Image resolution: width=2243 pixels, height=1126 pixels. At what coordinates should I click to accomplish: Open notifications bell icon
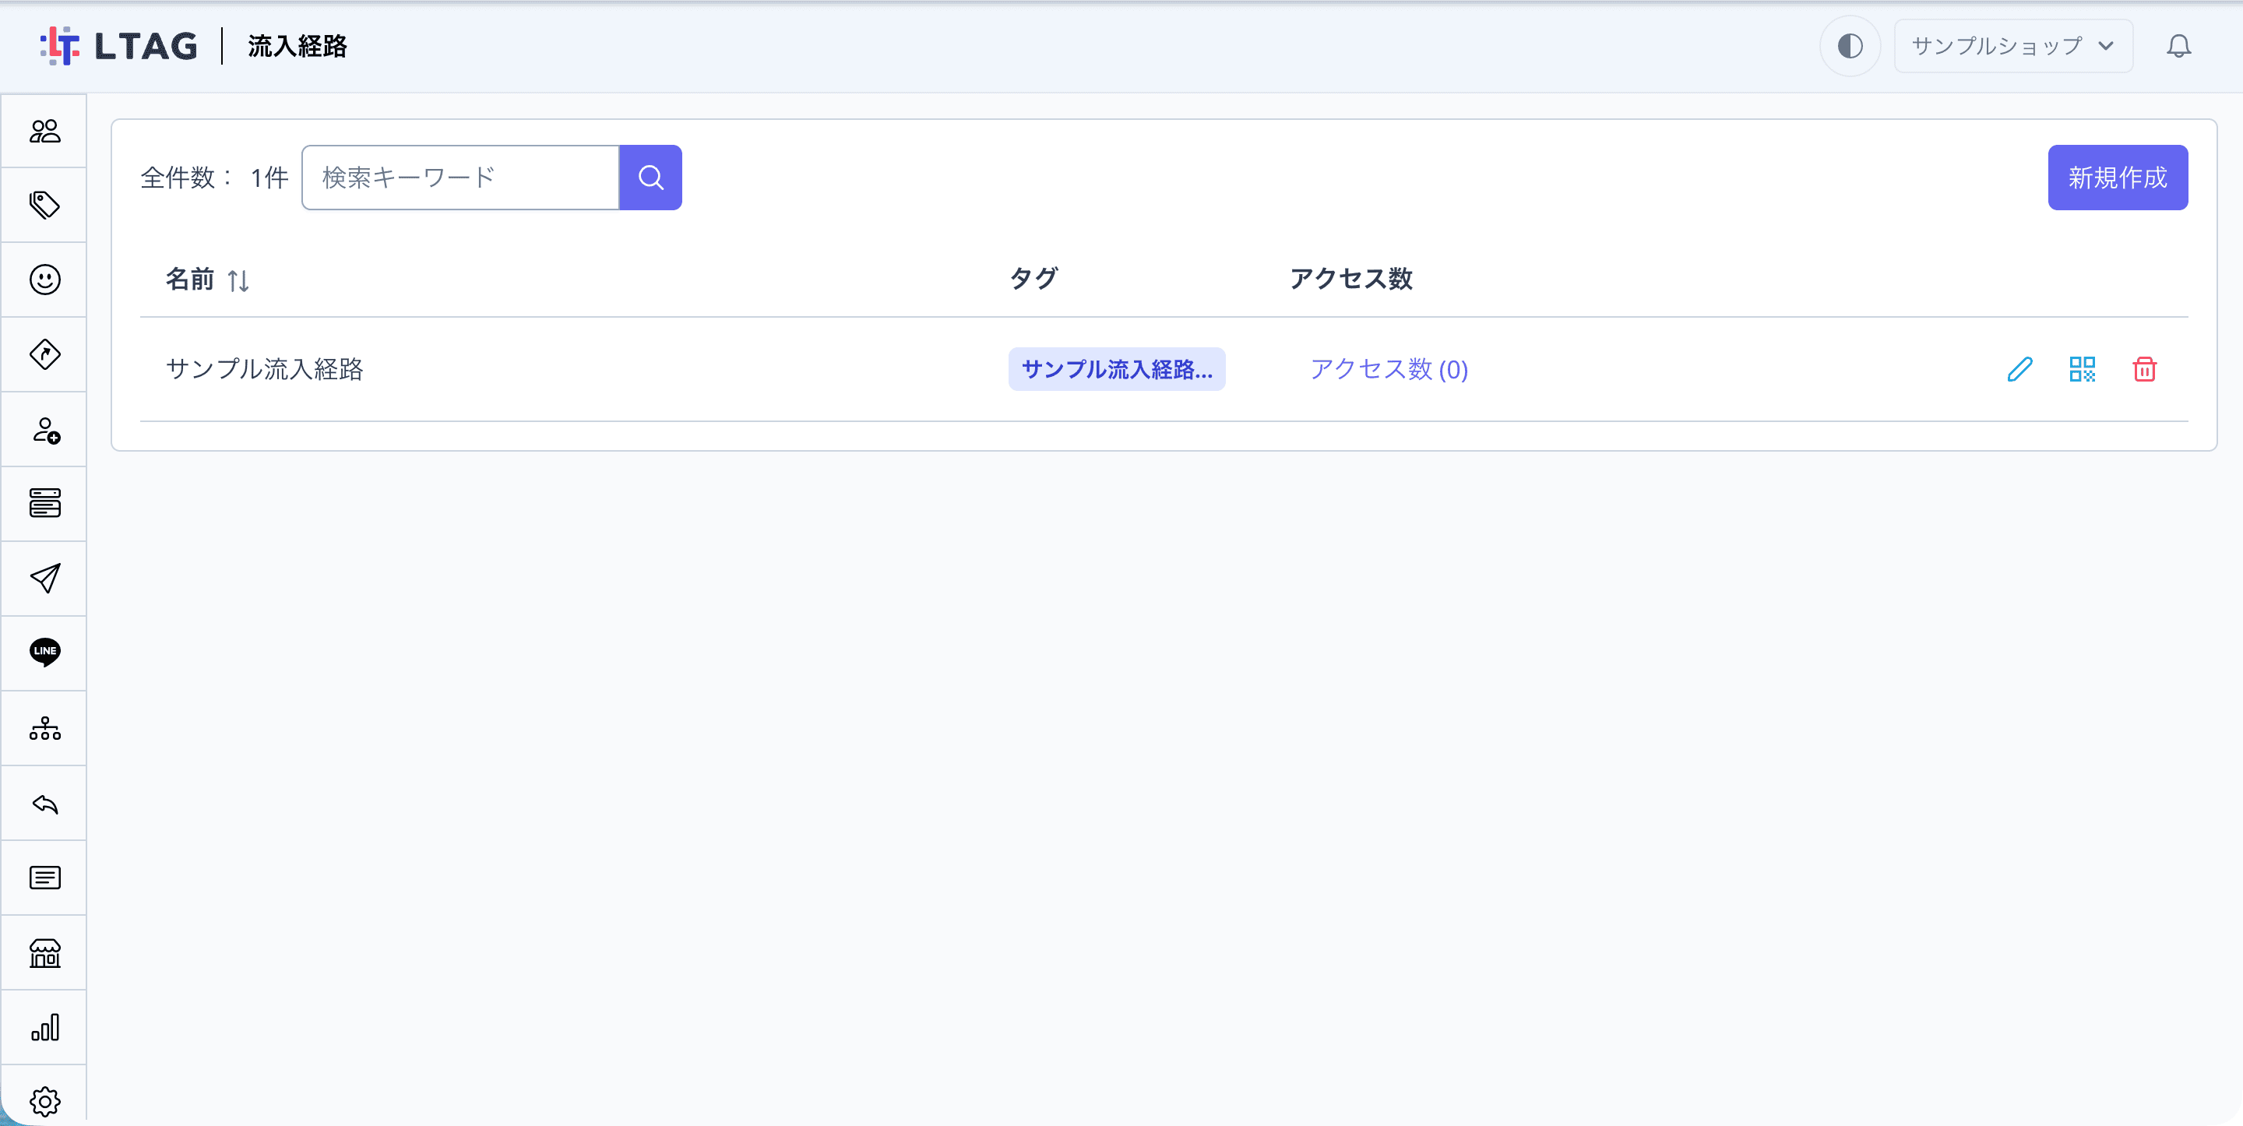pyautogui.click(x=2178, y=46)
